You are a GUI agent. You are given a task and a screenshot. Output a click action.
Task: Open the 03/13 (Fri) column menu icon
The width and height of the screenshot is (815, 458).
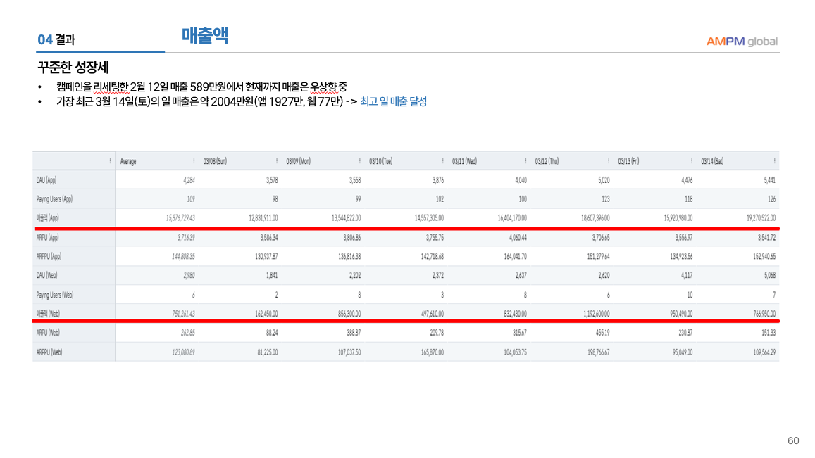(692, 161)
